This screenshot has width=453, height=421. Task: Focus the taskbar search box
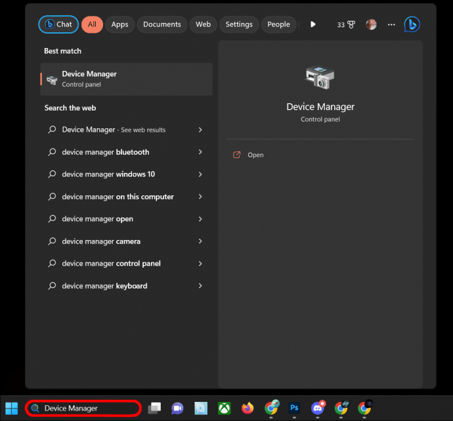click(x=83, y=409)
